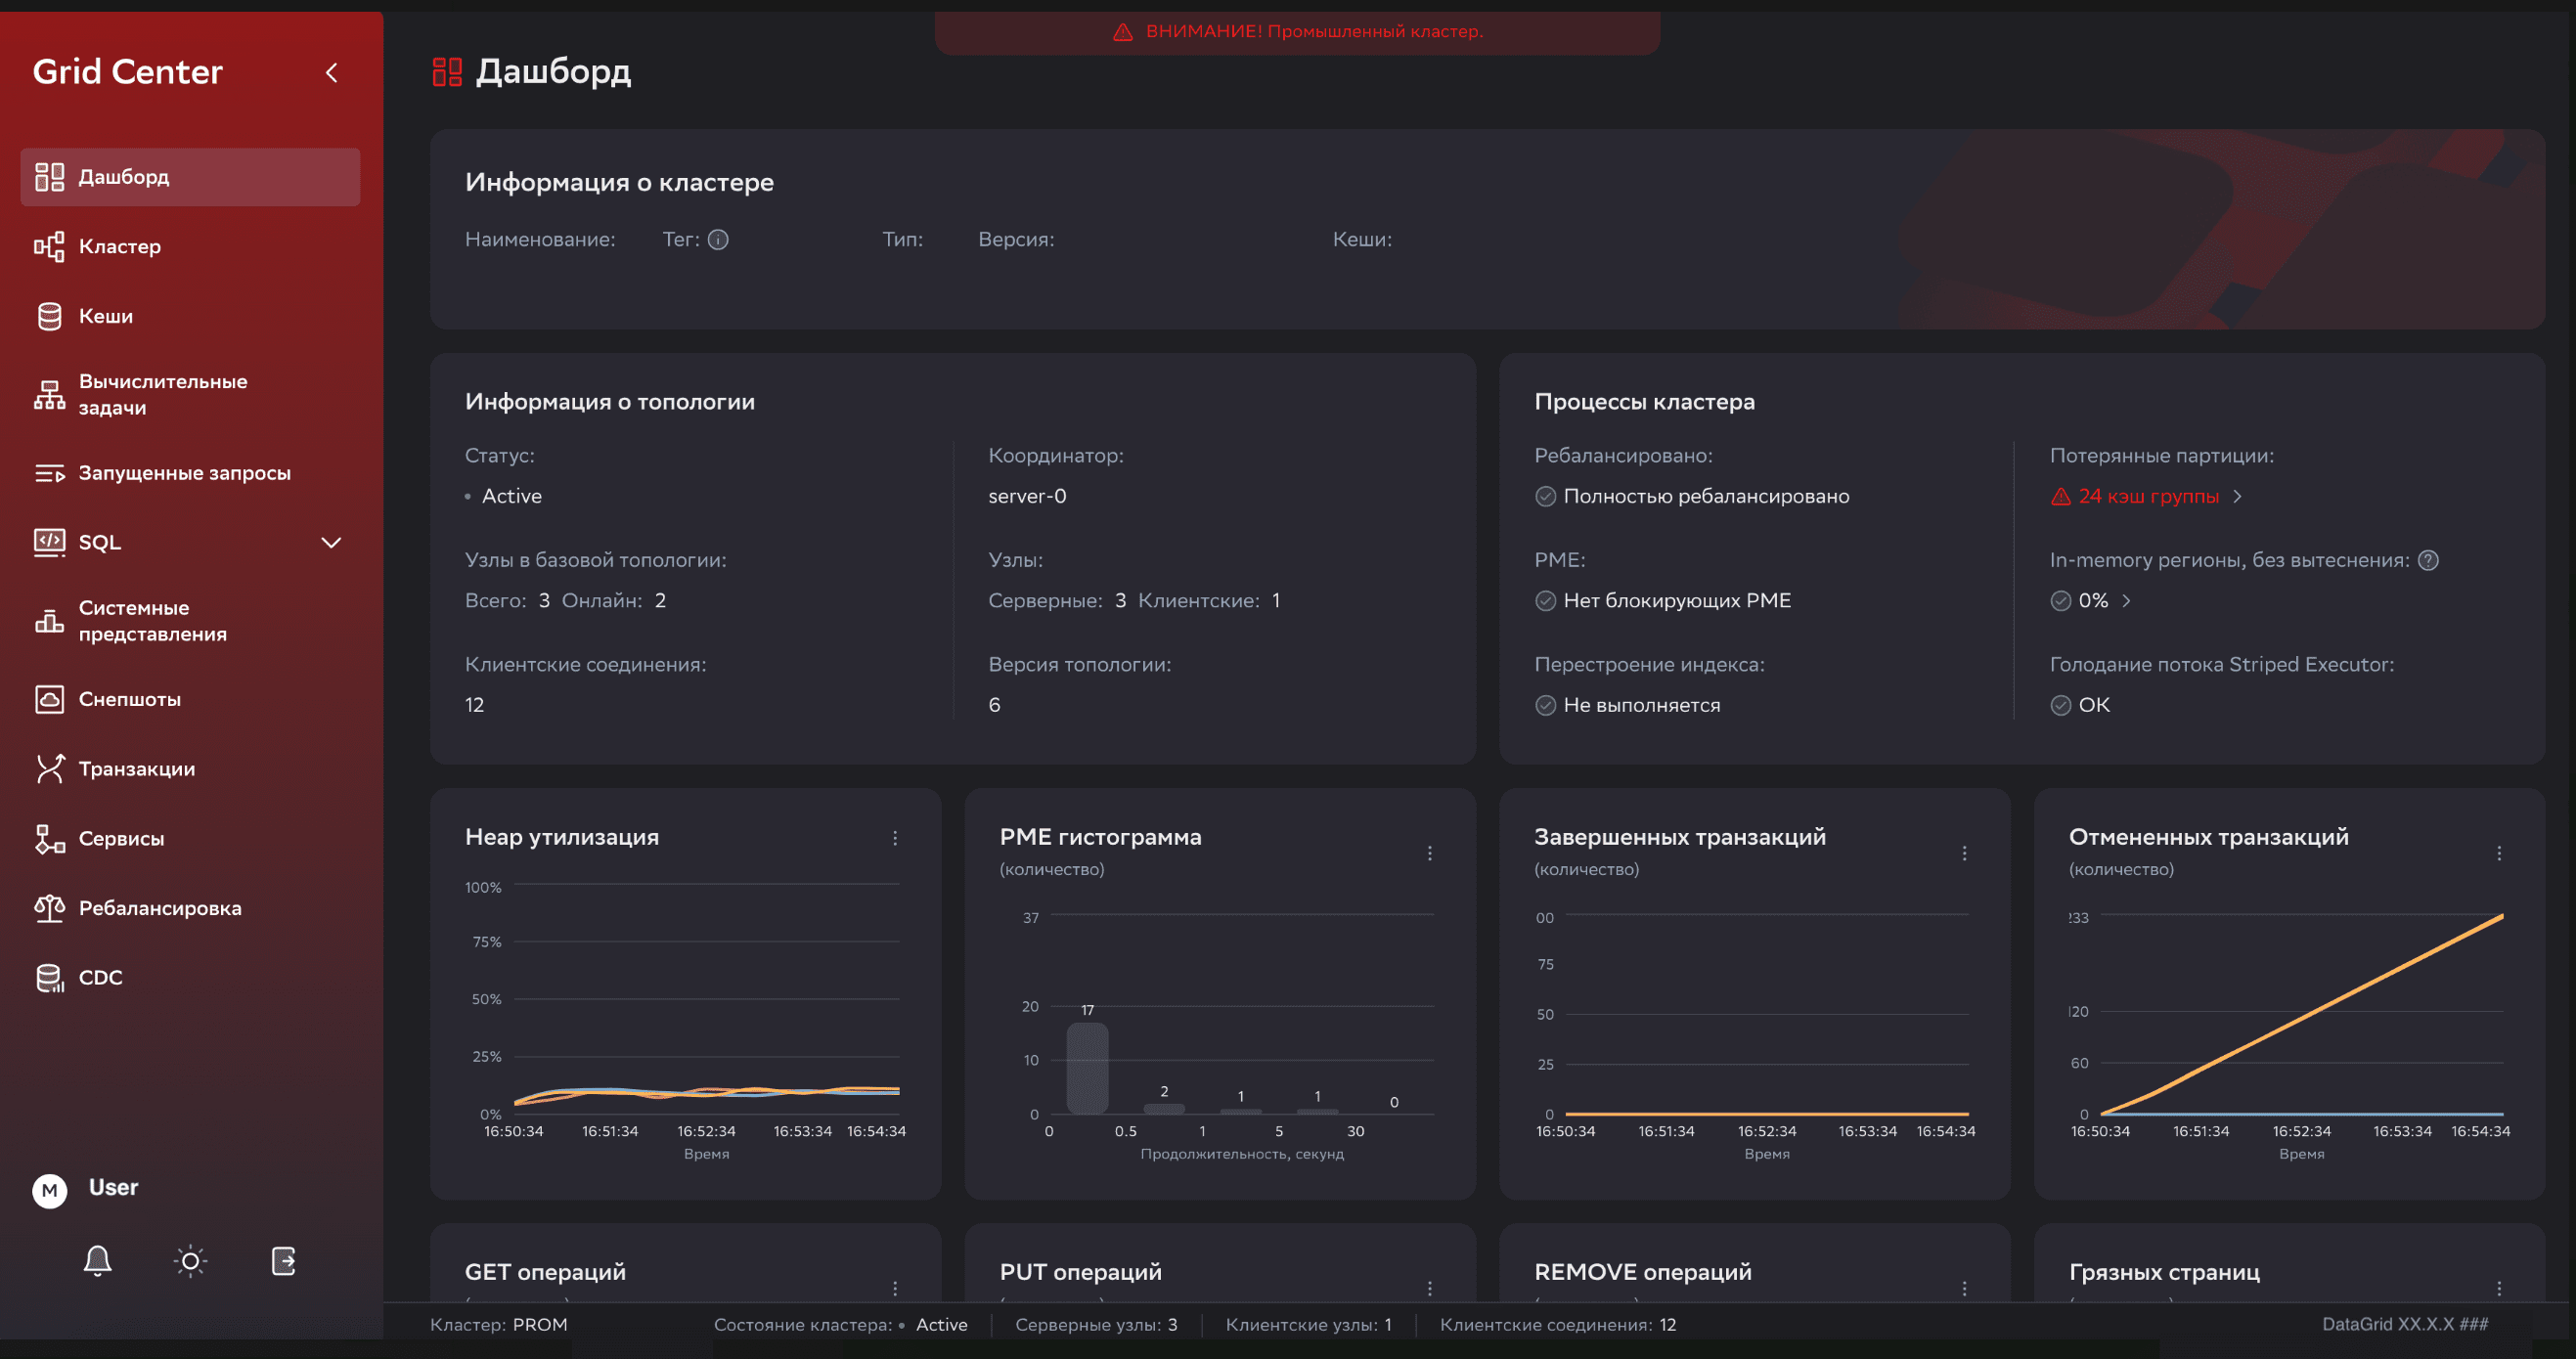Screen dimensions: 2576x1359
Task: Click the 17-count bar in PME histogram
Action: 1087,1068
